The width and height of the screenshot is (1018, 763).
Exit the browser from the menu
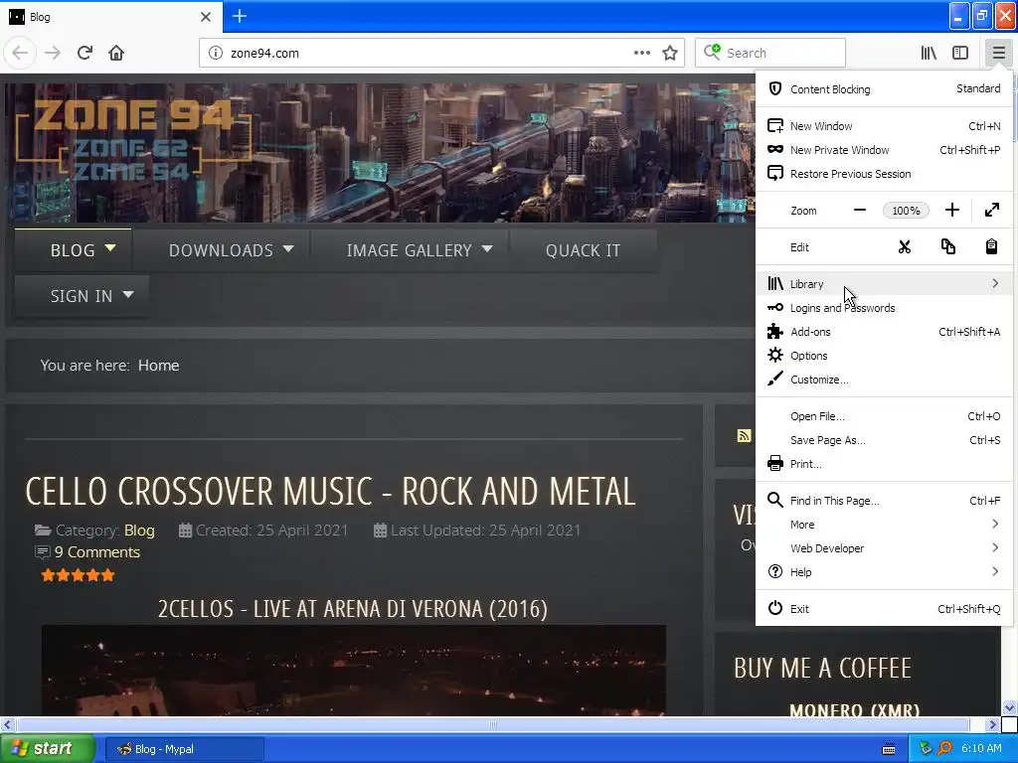(884, 609)
